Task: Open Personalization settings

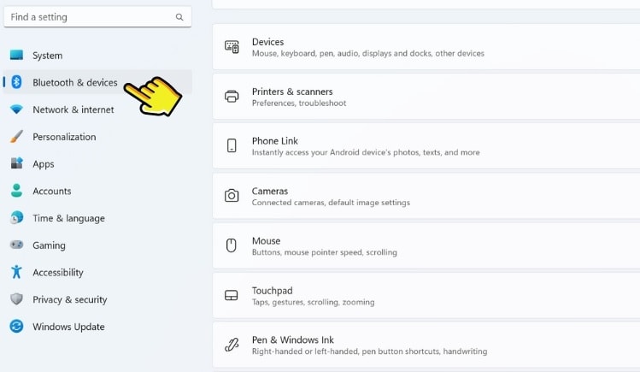Action: coord(97,136)
